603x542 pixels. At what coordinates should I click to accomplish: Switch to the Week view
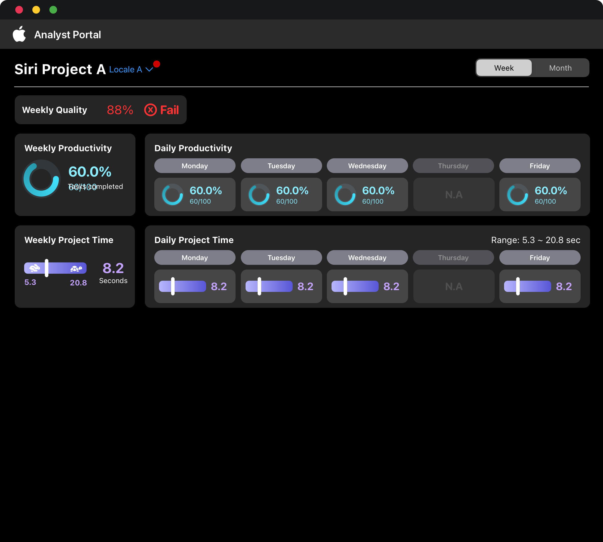pos(504,68)
